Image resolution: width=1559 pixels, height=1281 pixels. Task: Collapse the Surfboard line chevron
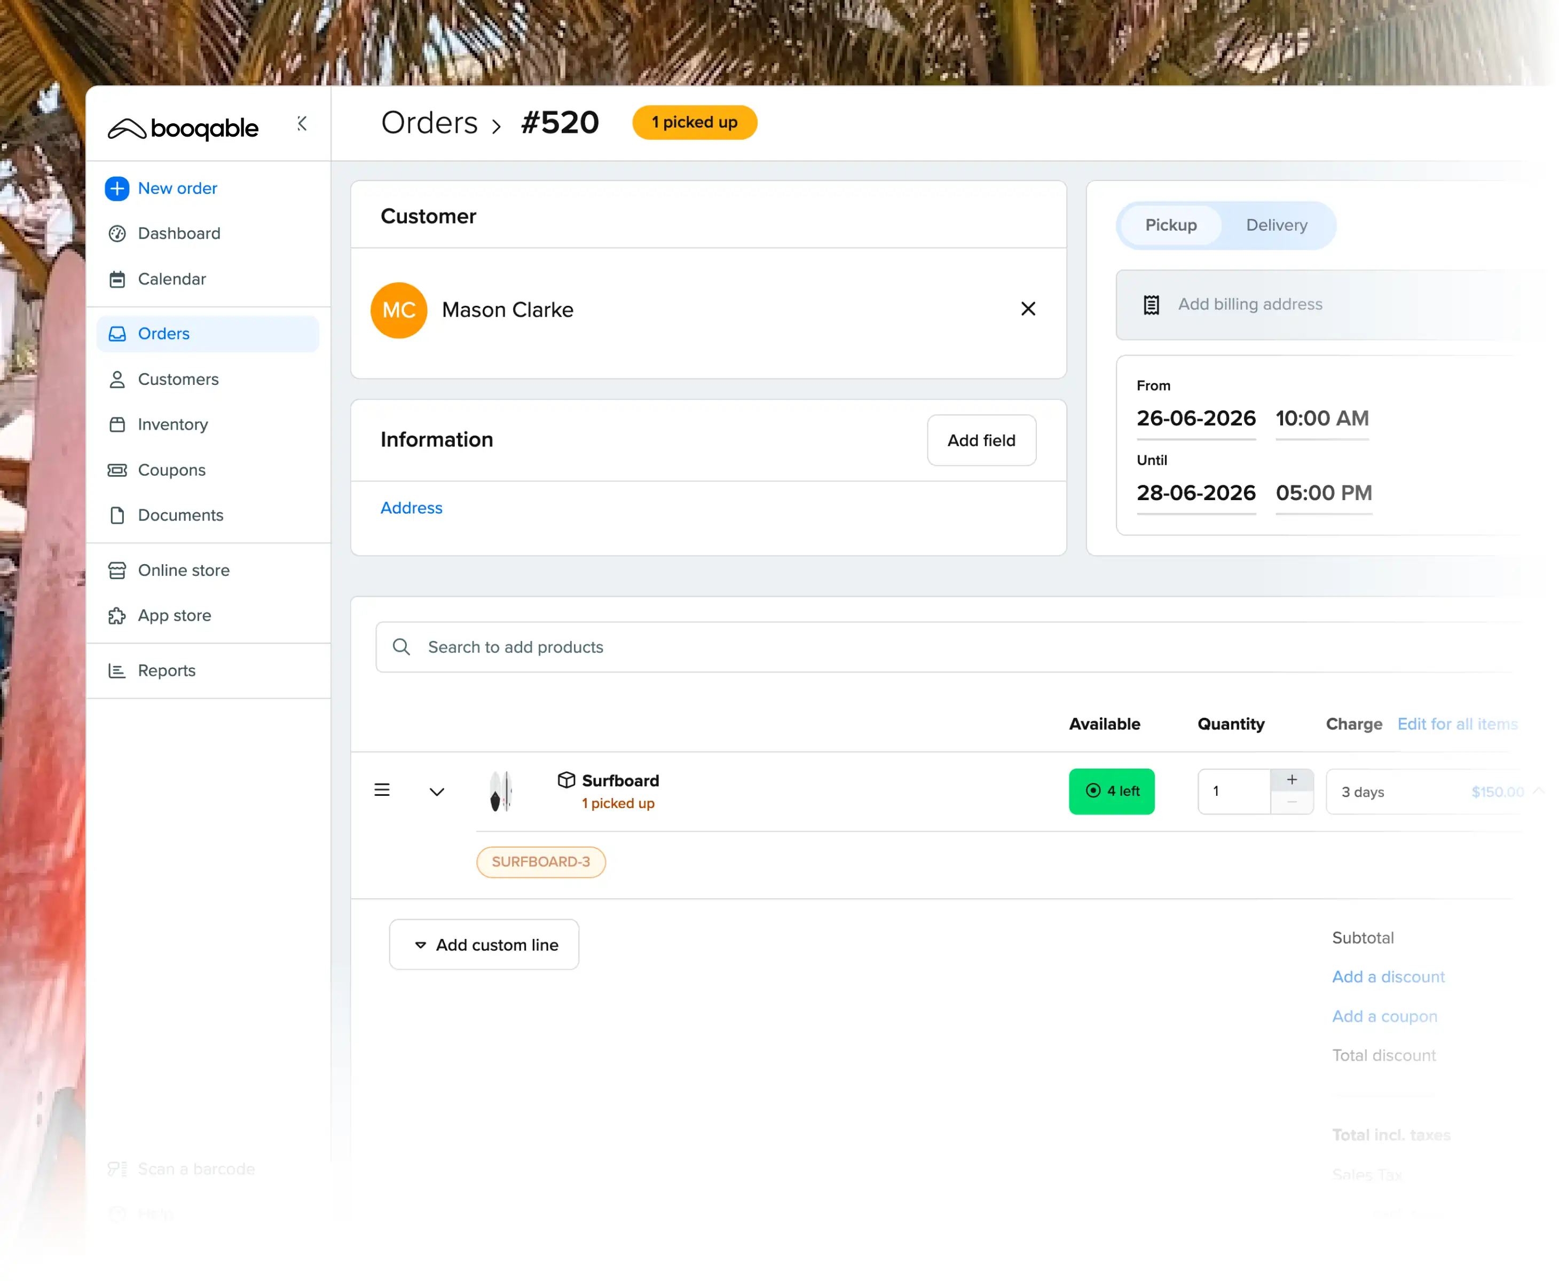436,792
